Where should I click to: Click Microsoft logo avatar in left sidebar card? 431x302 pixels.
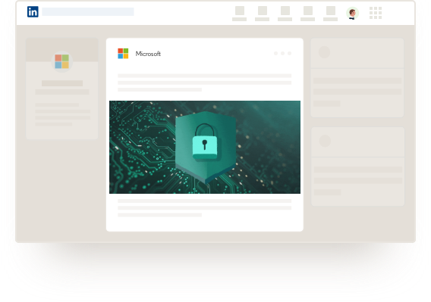pos(62,61)
